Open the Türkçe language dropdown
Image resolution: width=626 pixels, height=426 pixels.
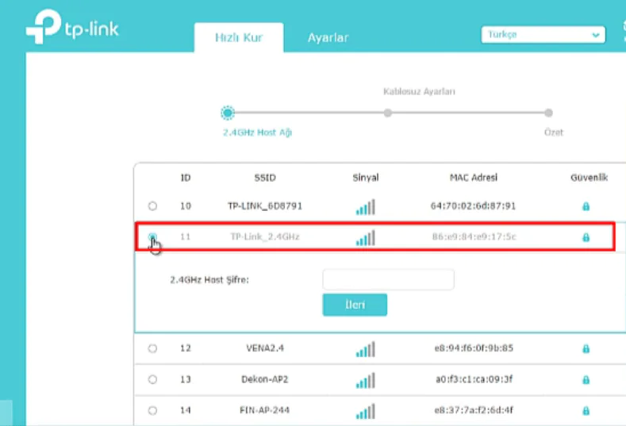(543, 35)
